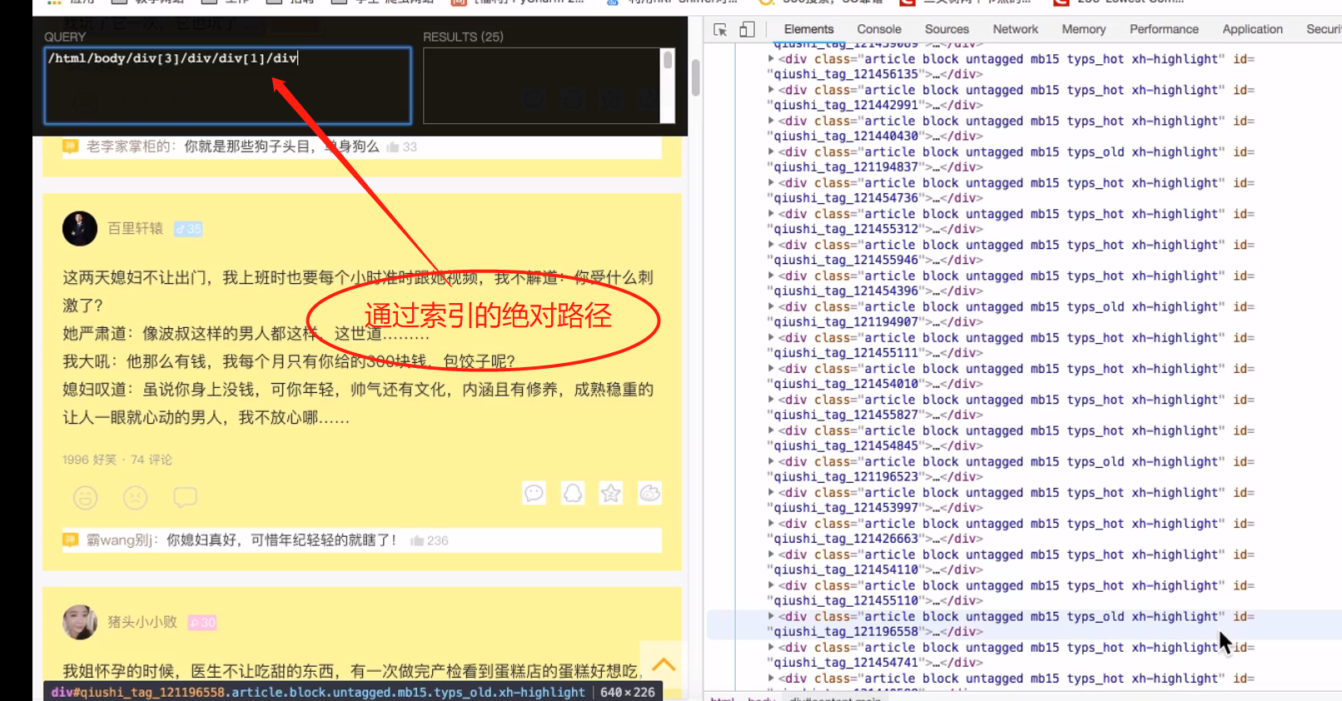The height and width of the screenshot is (701, 1342).
Task: Open the 74 评论 comments link
Action: point(152,460)
